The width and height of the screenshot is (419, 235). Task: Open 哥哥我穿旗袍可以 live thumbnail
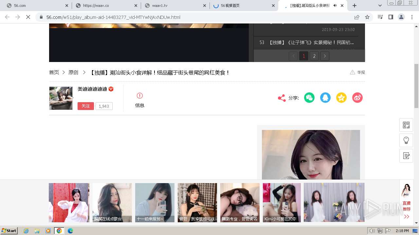click(197, 203)
